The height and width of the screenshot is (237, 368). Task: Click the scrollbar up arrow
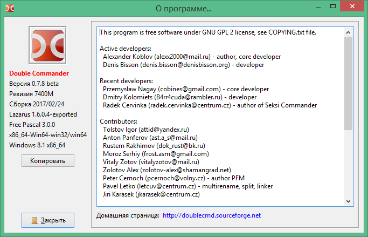point(349,32)
